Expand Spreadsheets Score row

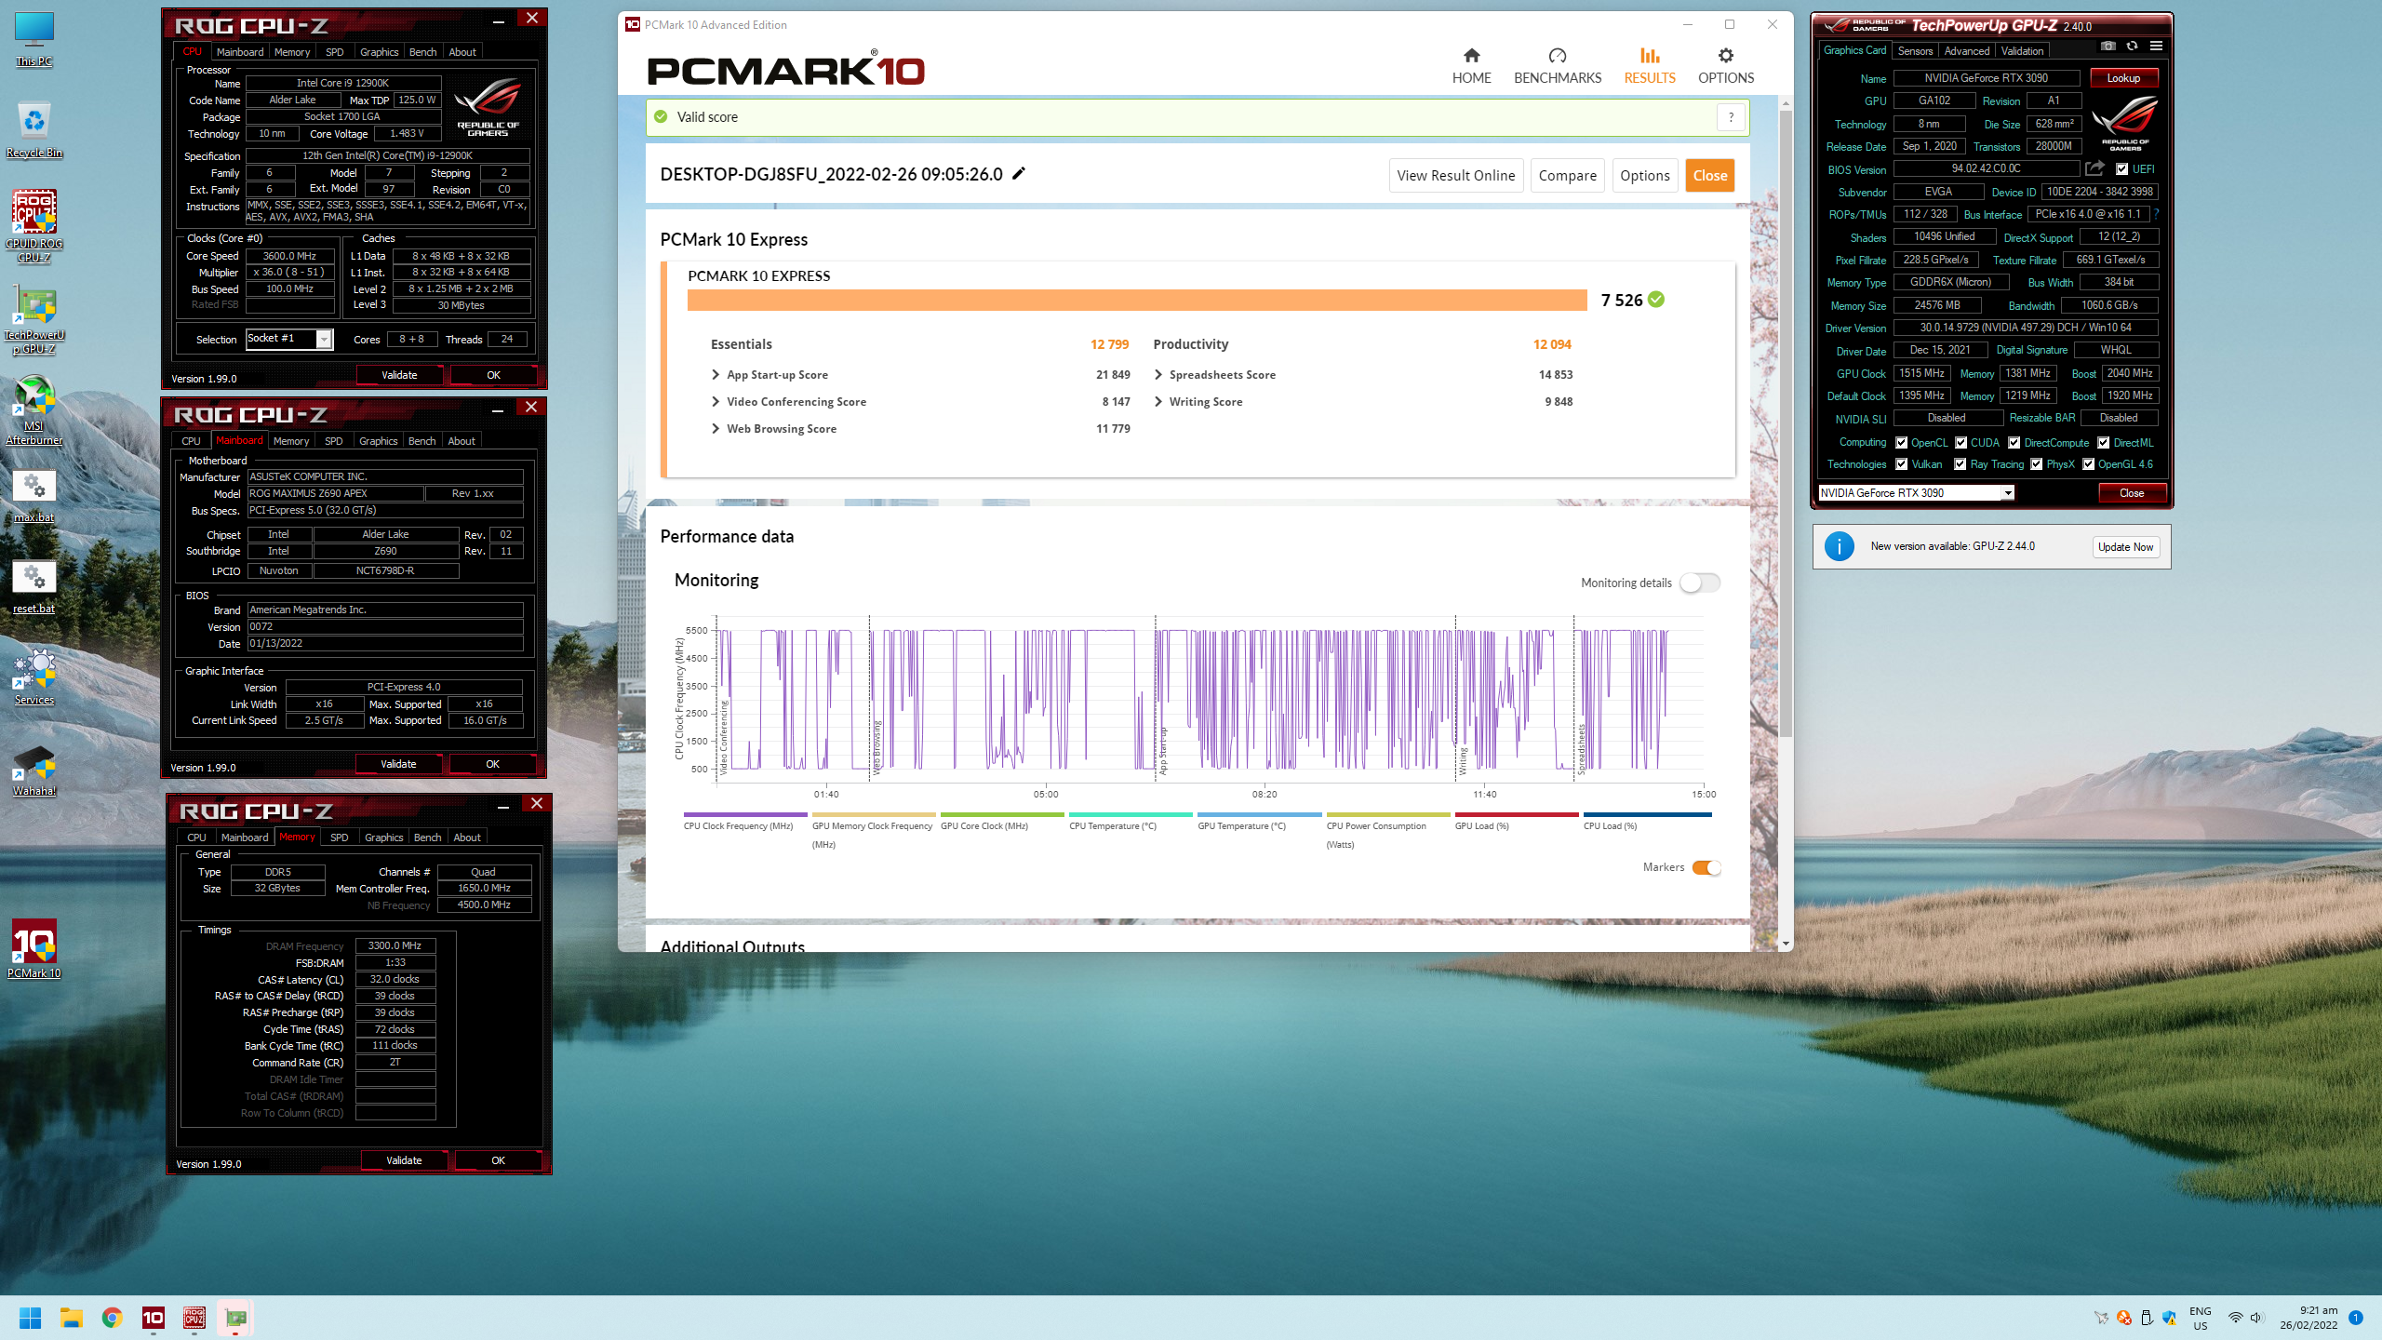pos(1158,375)
